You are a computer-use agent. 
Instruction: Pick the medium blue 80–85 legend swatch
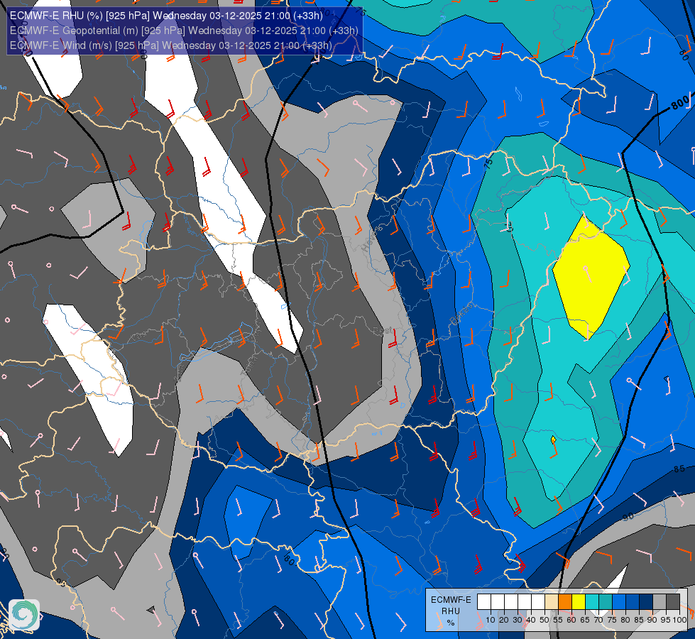point(633,602)
